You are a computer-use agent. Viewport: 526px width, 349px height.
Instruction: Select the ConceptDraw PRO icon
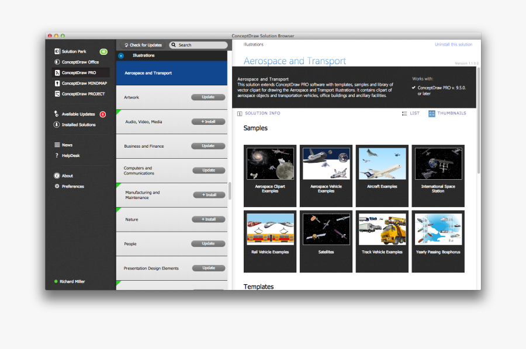pyautogui.click(x=57, y=73)
